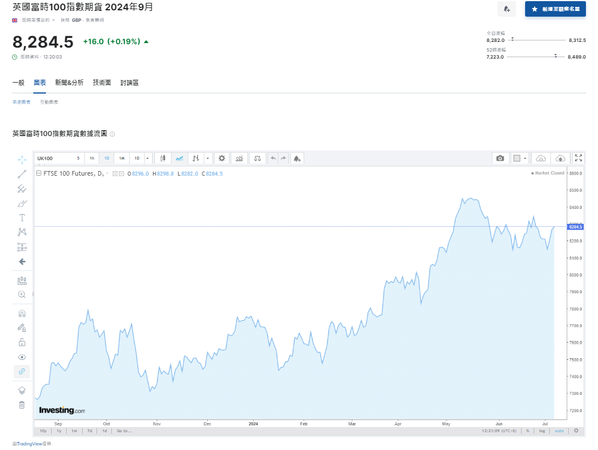The height and width of the screenshot is (450, 598).
Task: Click the blue add to watchlist button
Action: (555, 9)
